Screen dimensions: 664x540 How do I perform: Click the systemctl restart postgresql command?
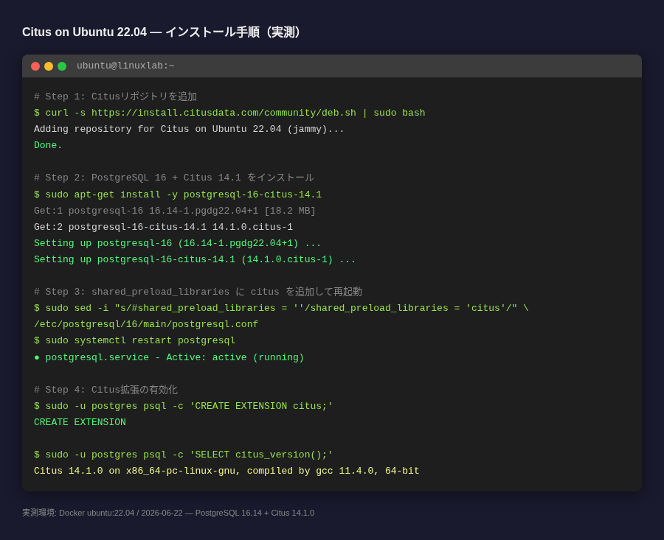pos(135,340)
